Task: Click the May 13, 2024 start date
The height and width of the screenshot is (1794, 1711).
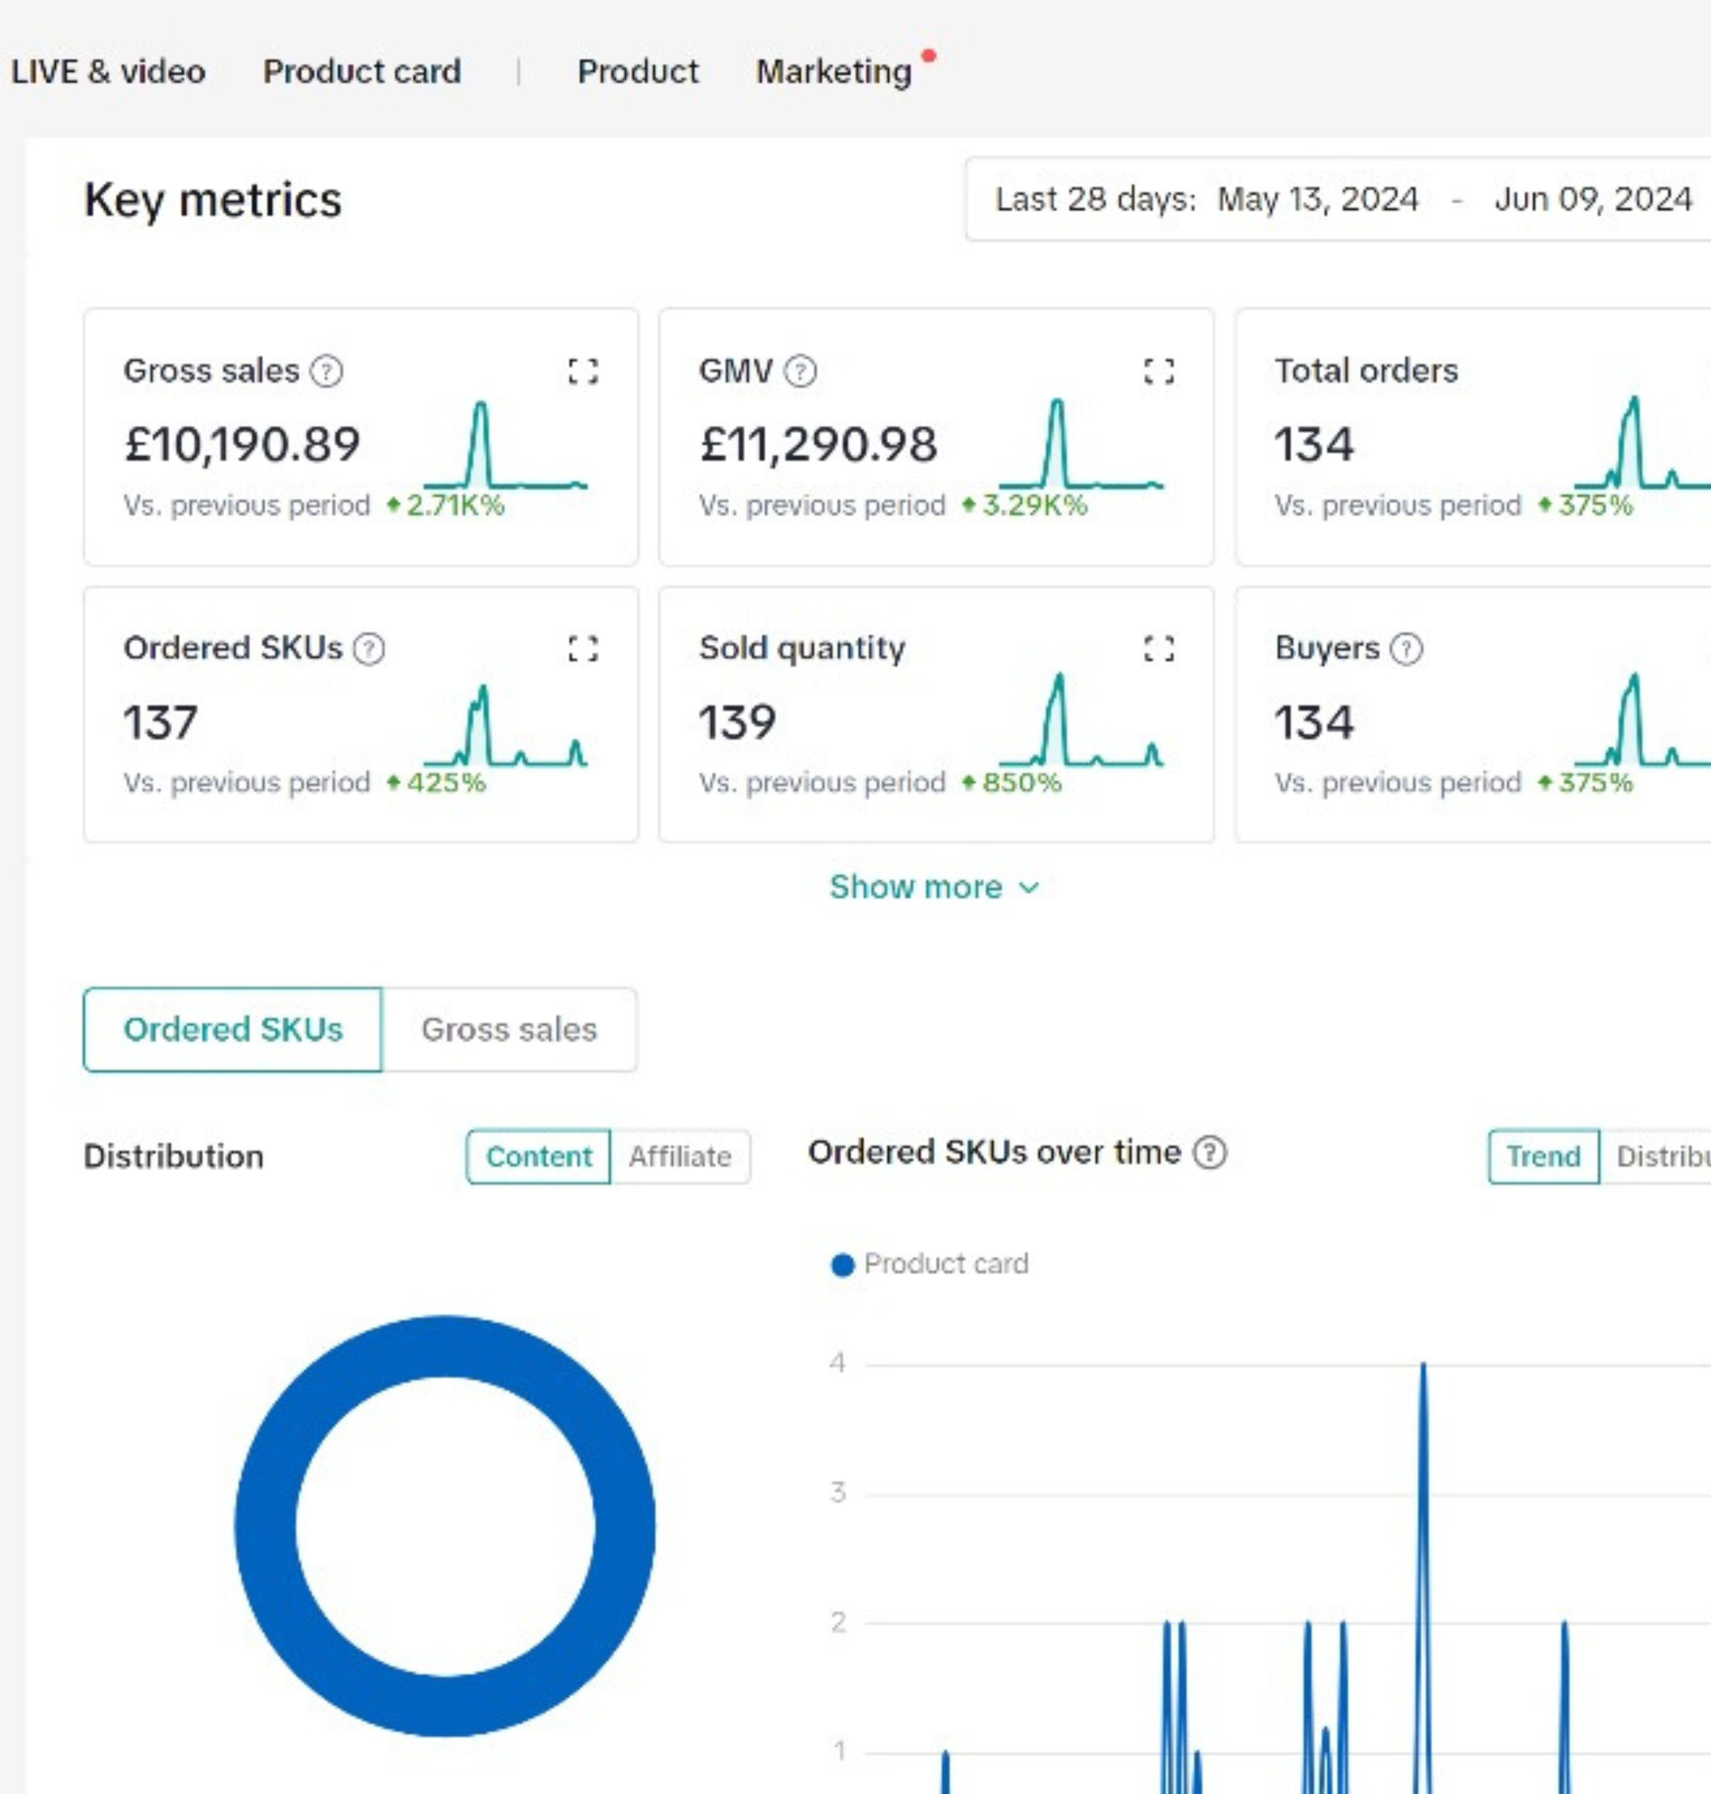Action: 1318,199
